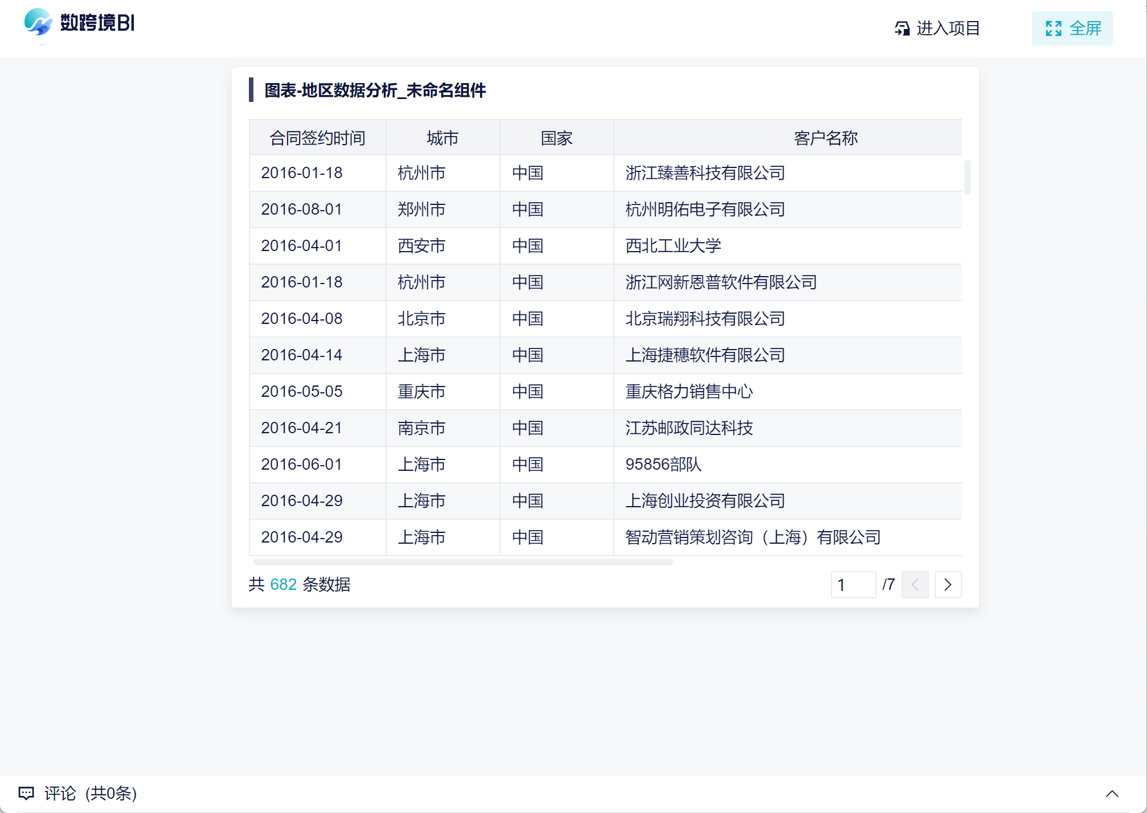This screenshot has height=813, width=1147.
Task: Click the previous page left arrow
Action: point(915,585)
